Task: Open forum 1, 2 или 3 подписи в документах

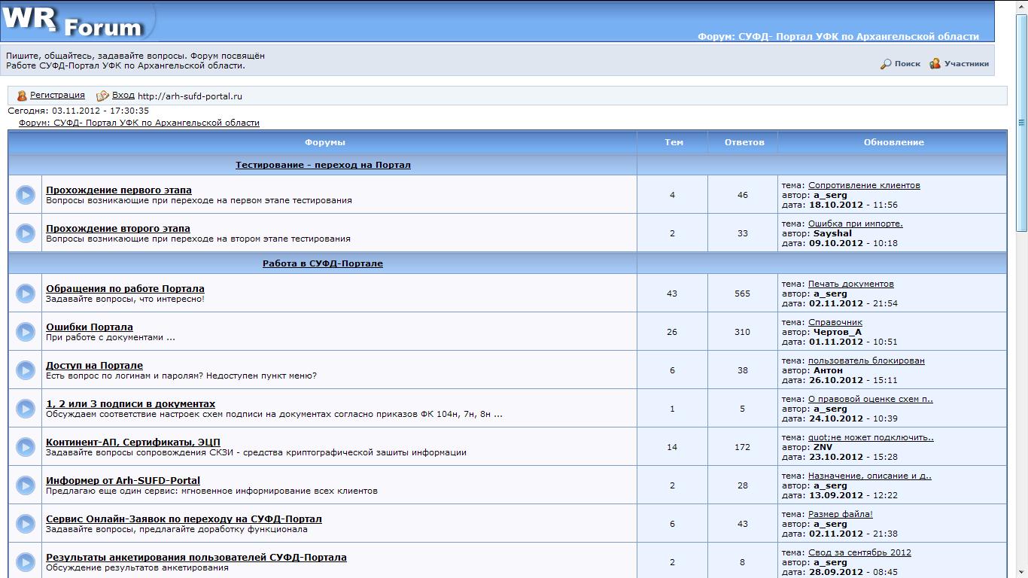Action: (x=130, y=404)
